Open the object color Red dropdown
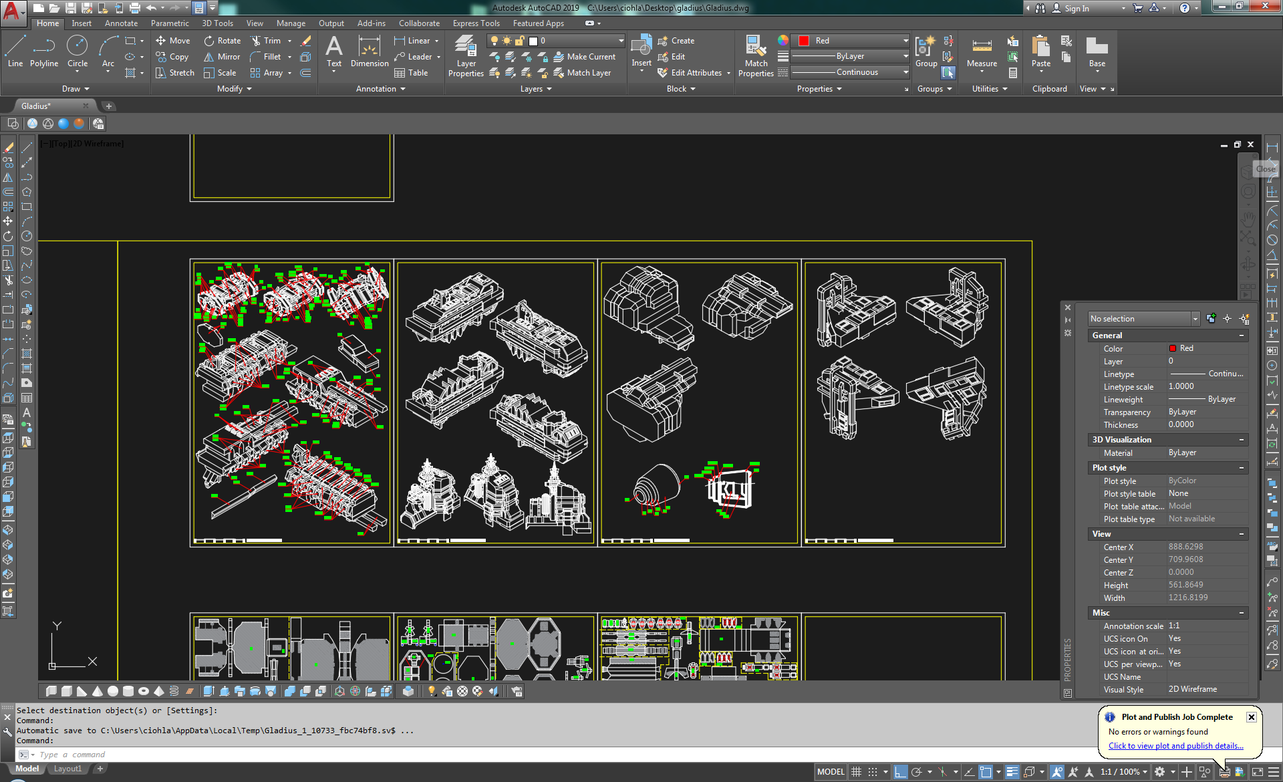 851,41
